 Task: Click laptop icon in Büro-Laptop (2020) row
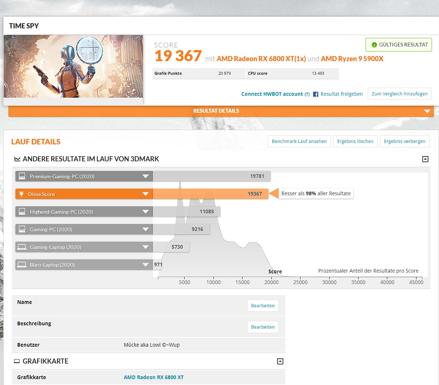[22, 265]
